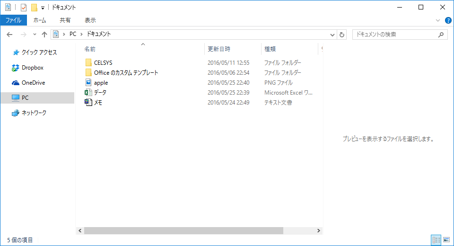This screenshot has width=454, height=246.
Task: Open the ファイル menu tab
Action: point(13,20)
